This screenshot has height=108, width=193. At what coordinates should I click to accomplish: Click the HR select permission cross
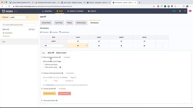pos(99,46)
